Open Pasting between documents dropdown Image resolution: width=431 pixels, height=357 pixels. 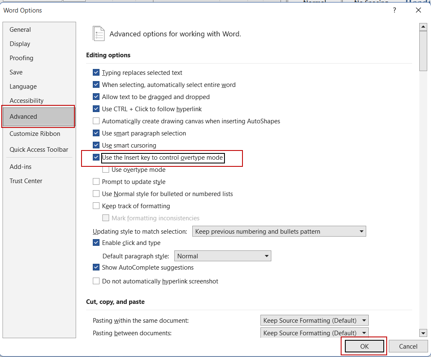314,333
